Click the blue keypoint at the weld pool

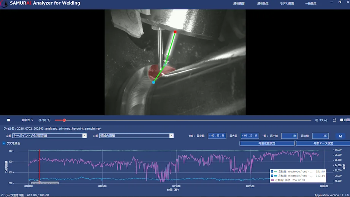click(154, 83)
